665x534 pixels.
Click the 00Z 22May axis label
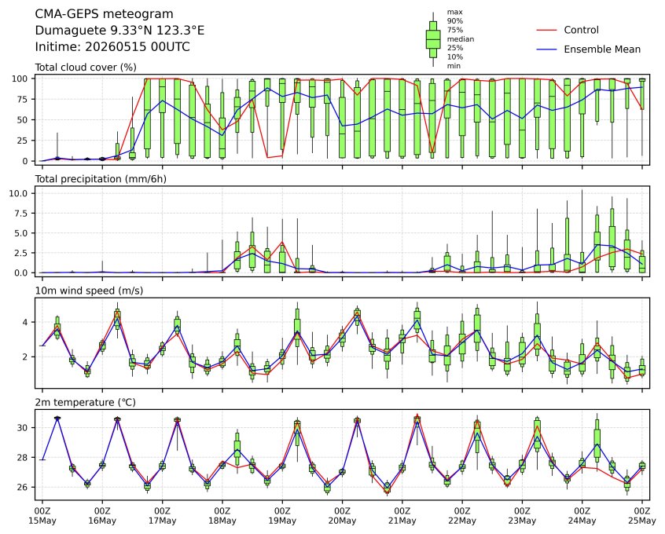pyautogui.click(x=462, y=516)
